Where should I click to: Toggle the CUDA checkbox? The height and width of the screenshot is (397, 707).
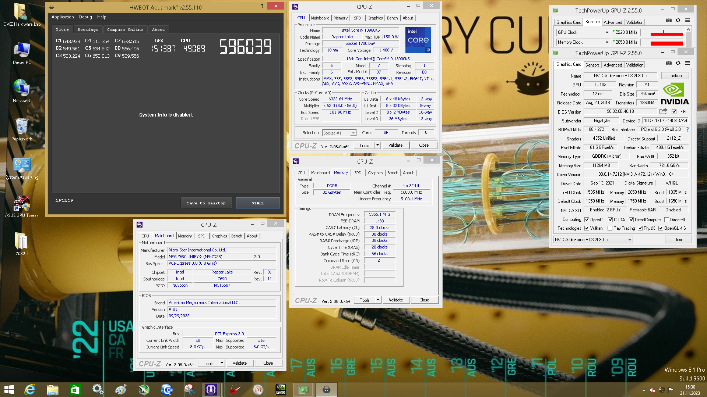[x=610, y=220]
